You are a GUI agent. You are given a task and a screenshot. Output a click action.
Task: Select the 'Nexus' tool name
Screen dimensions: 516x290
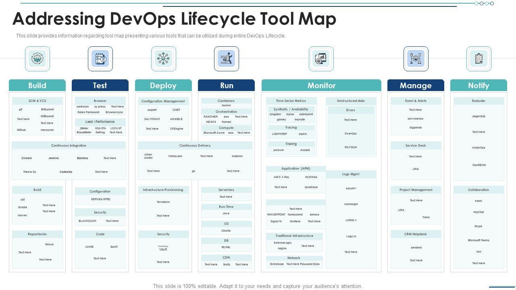pyautogui.click(x=49, y=244)
